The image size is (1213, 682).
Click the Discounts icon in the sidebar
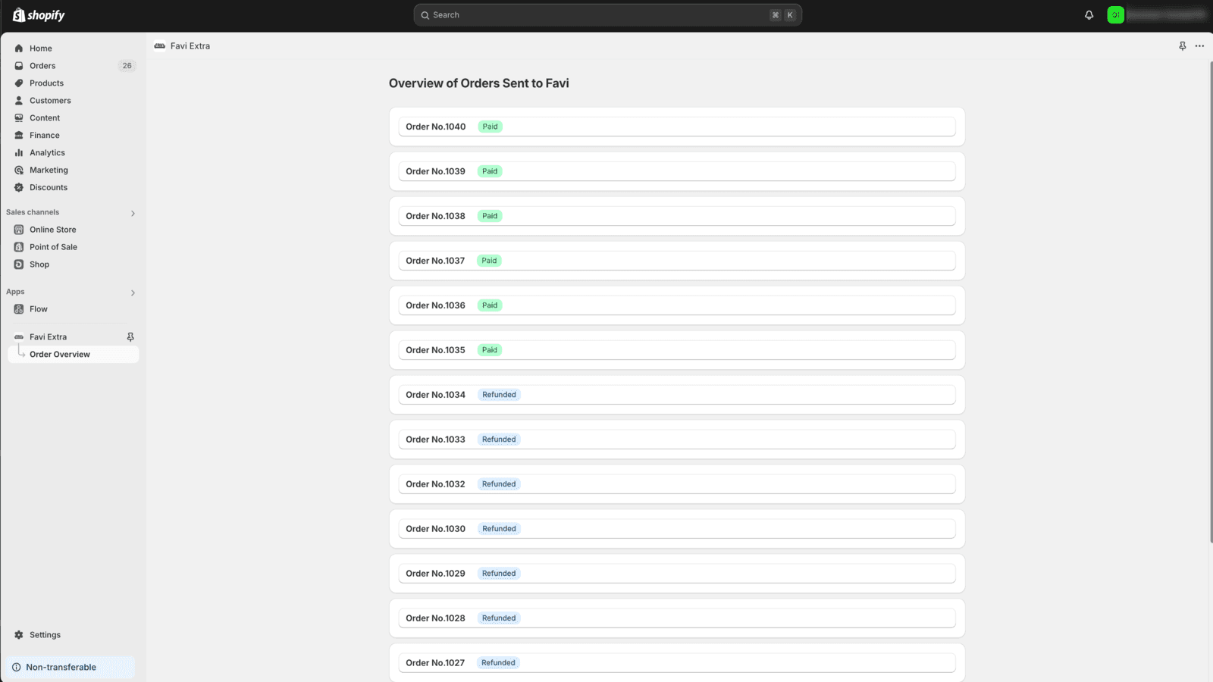click(19, 188)
